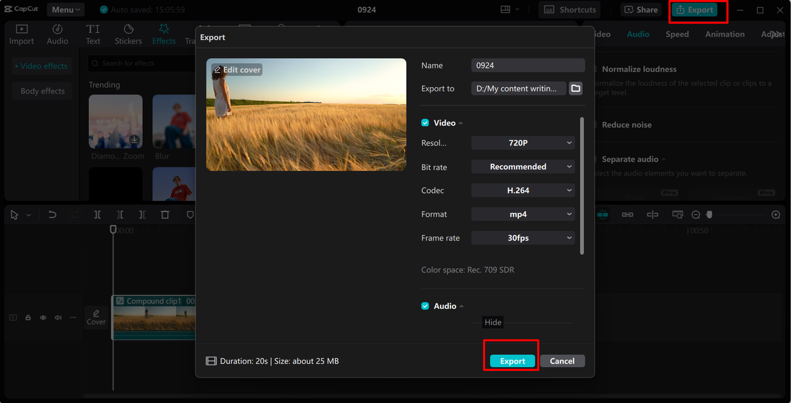Expand the right panel tabs double arrow

click(x=777, y=34)
